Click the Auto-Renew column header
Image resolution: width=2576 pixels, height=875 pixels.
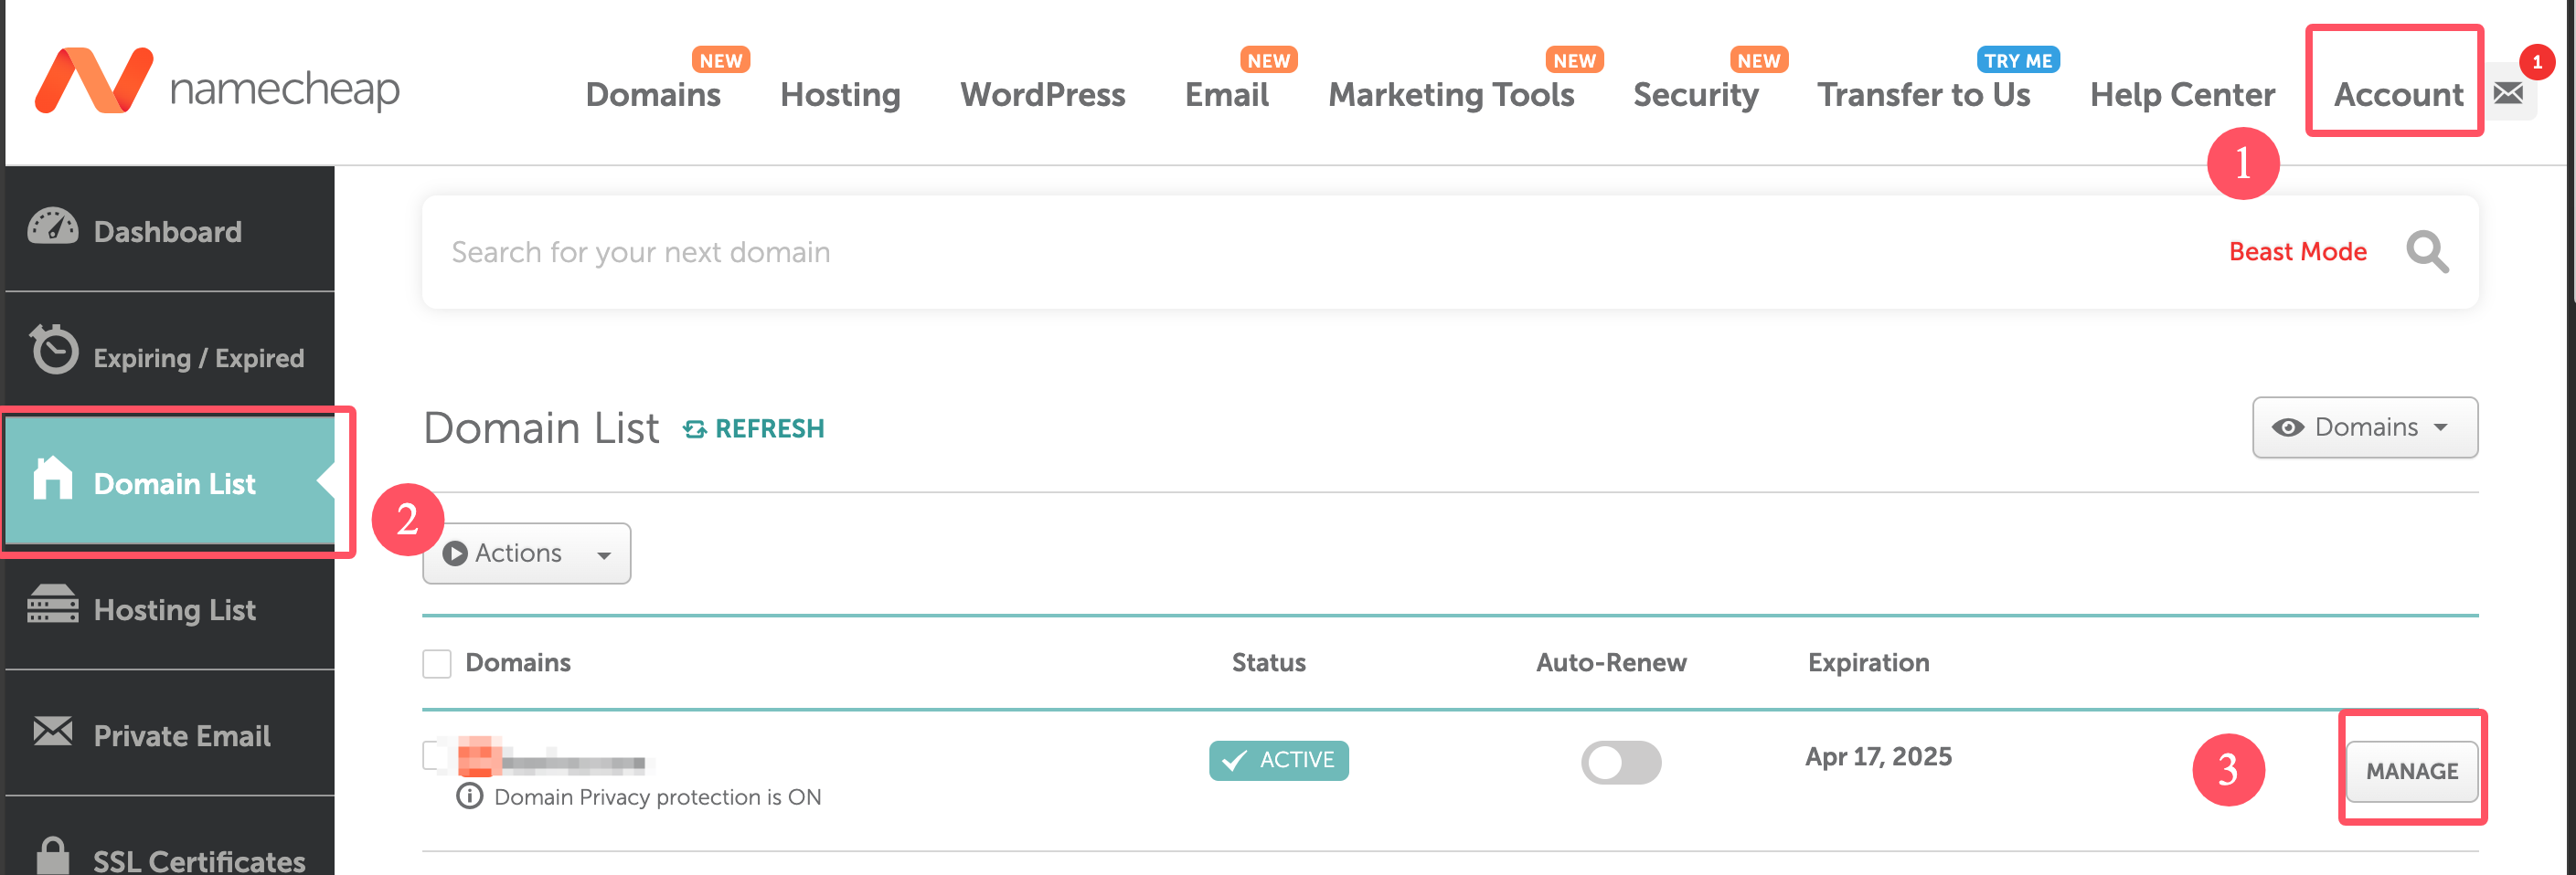pos(1611,662)
